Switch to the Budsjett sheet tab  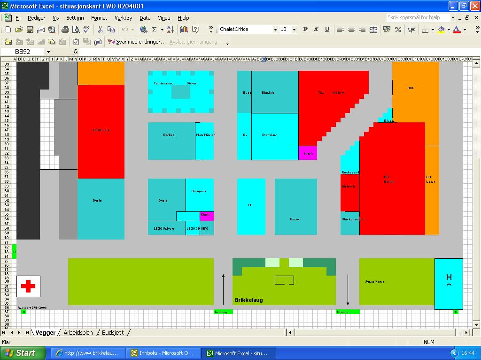[x=113, y=332]
